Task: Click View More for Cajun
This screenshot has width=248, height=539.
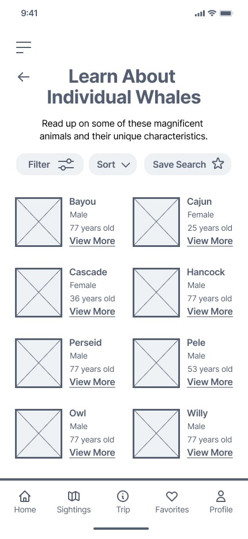Action: tap(210, 241)
